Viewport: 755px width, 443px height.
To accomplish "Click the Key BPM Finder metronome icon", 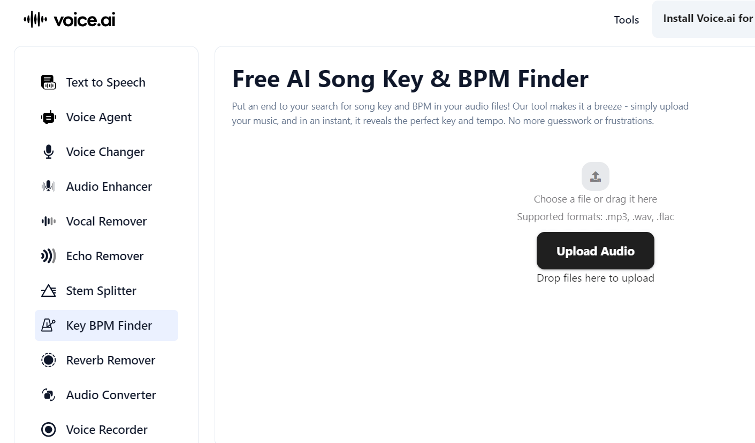I will point(49,325).
